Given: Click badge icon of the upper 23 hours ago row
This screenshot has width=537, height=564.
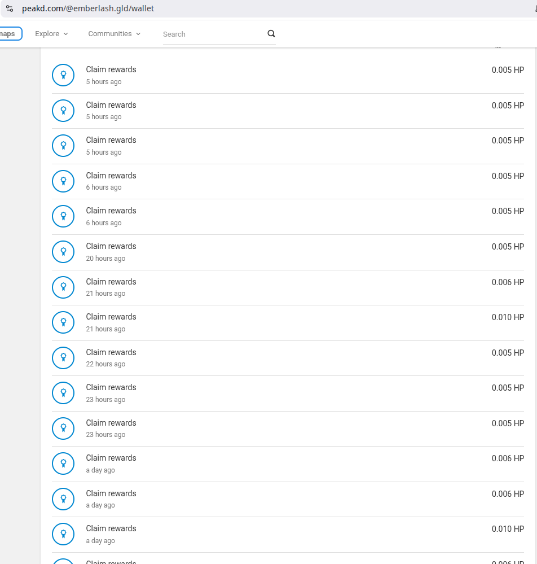Looking at the screenshot, I should [63, 393].
